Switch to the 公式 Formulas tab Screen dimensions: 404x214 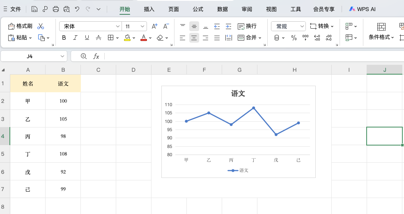click(198, 9)
